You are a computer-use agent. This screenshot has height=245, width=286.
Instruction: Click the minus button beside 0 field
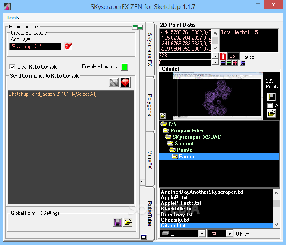215,63
